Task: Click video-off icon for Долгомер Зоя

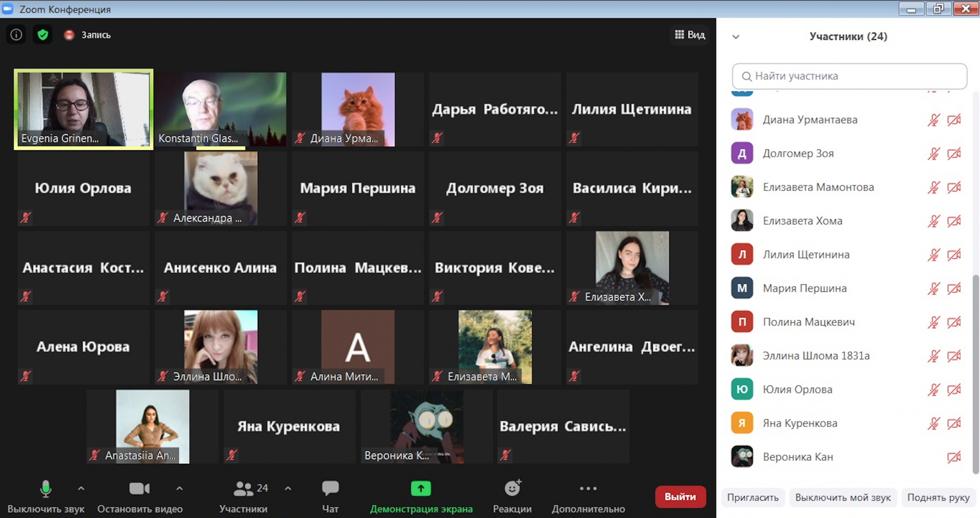Action: (954, 154)
